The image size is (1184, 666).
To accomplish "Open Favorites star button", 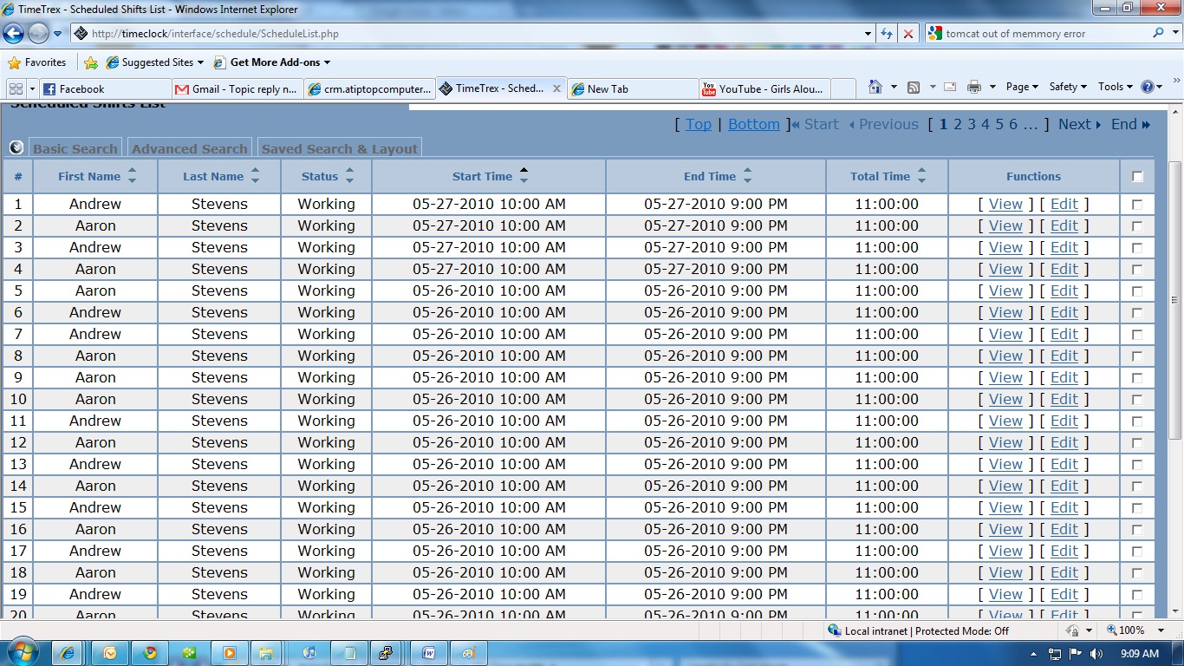I will (x=37, y=62).
